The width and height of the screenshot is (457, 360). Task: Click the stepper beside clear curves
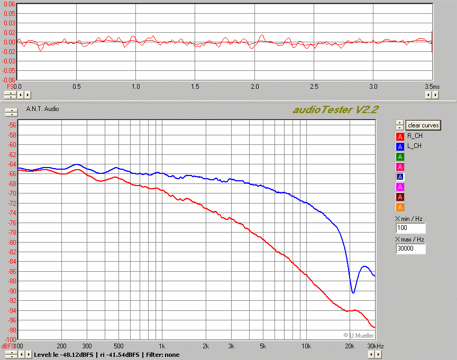click(x=400, y=125)
